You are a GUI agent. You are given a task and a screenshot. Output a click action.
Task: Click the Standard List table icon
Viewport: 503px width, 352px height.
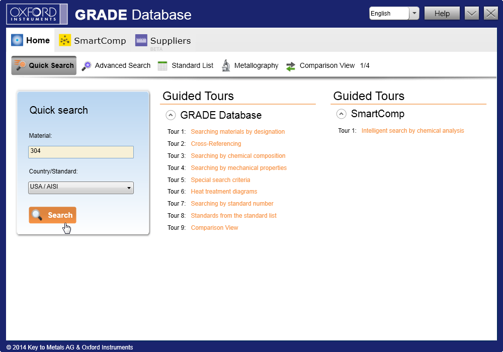point(162,66)
